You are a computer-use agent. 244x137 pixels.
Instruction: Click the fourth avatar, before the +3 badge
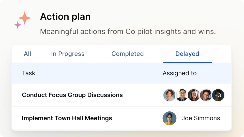click(x=206, y=95)
